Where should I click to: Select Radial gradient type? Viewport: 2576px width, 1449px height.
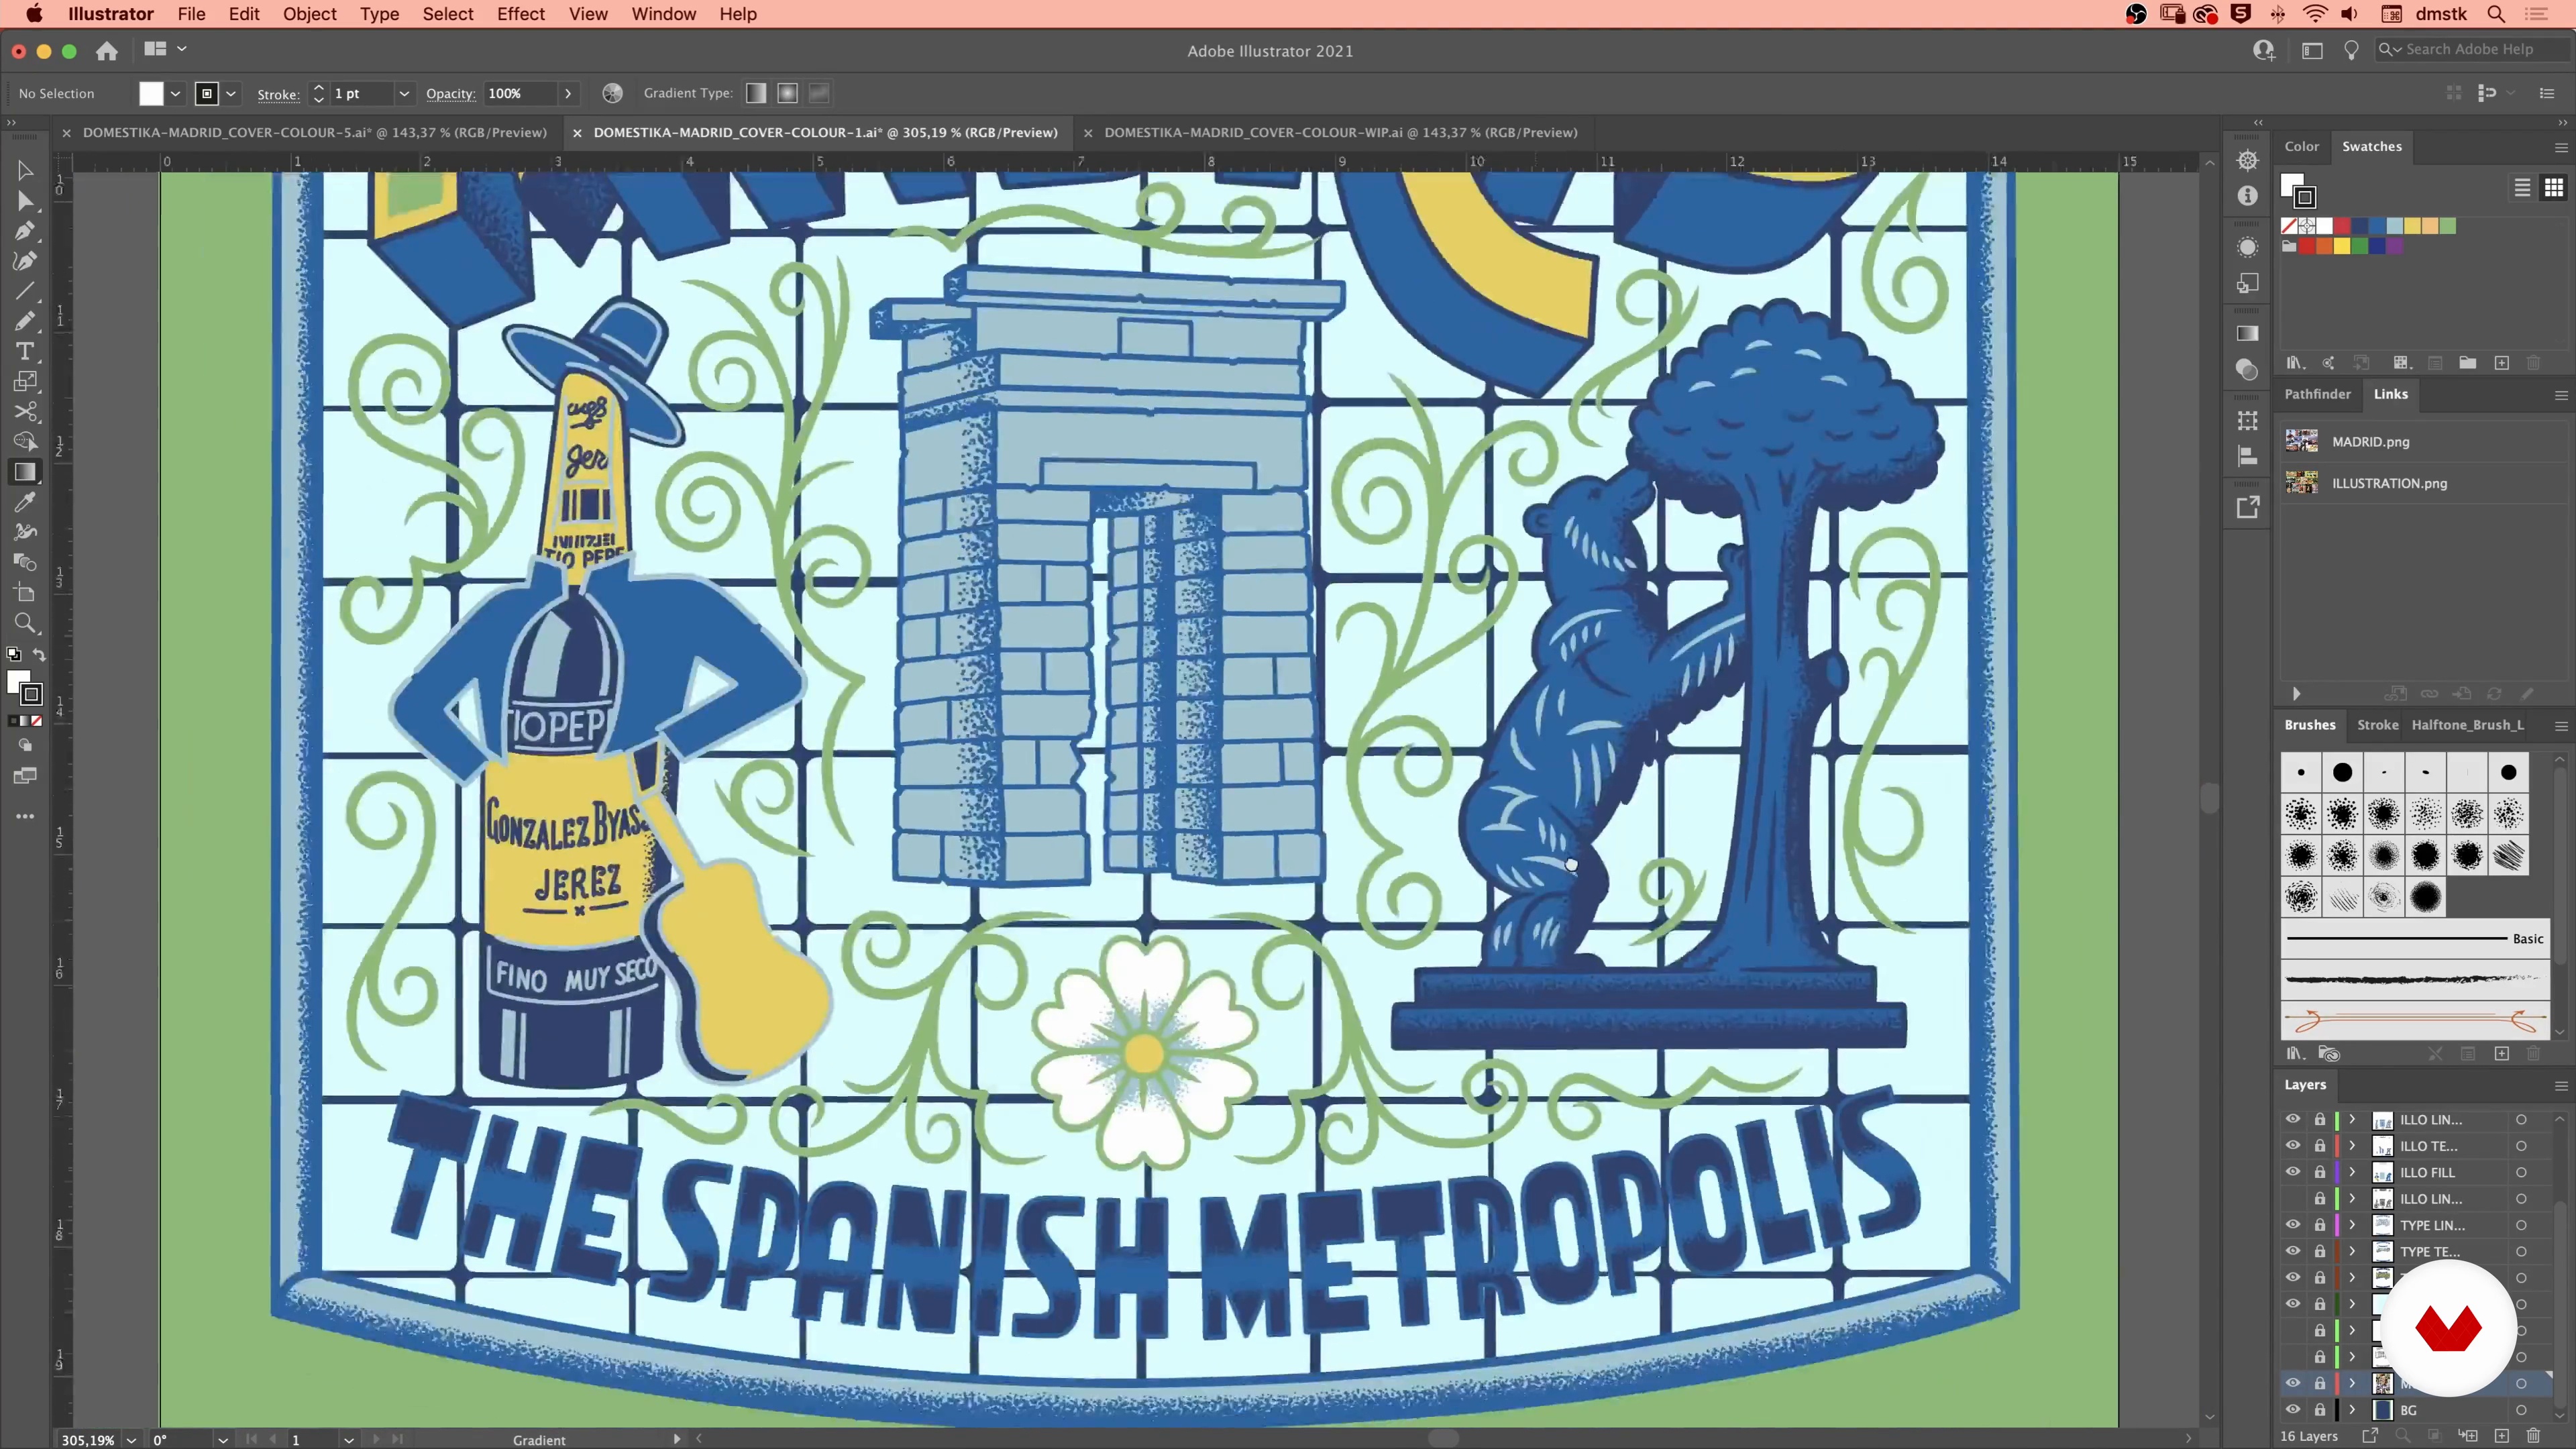[x=788, y=93]
